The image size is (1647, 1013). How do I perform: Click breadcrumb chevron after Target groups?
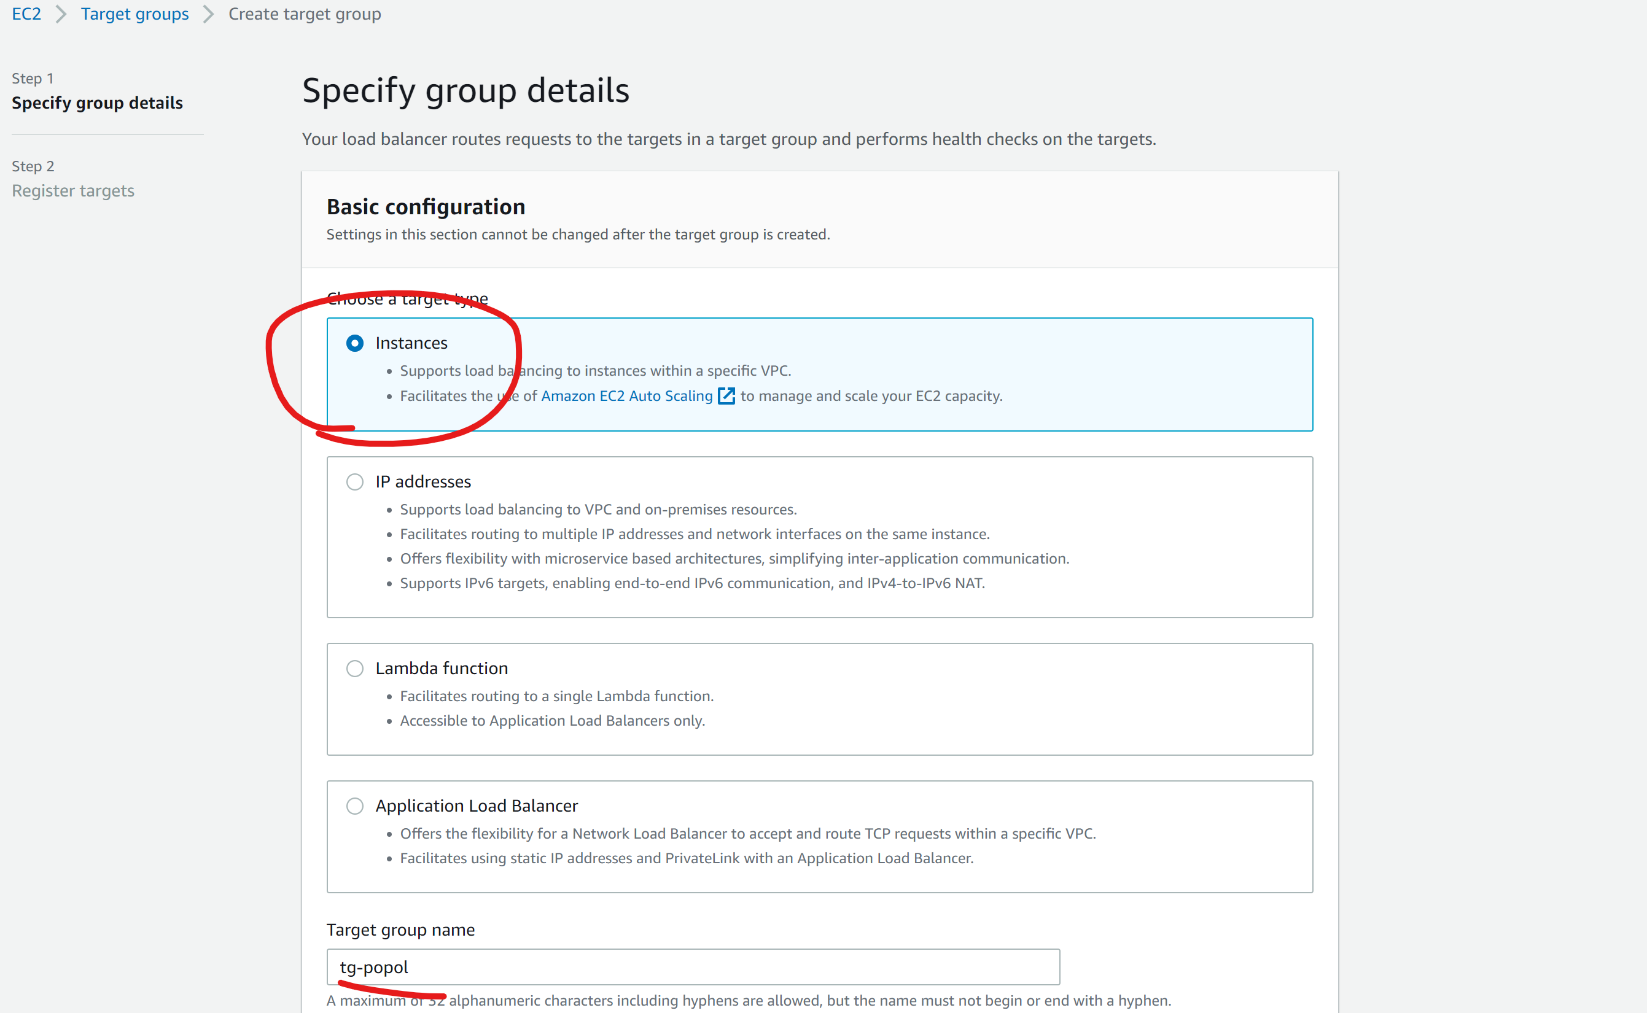(208, 14)
